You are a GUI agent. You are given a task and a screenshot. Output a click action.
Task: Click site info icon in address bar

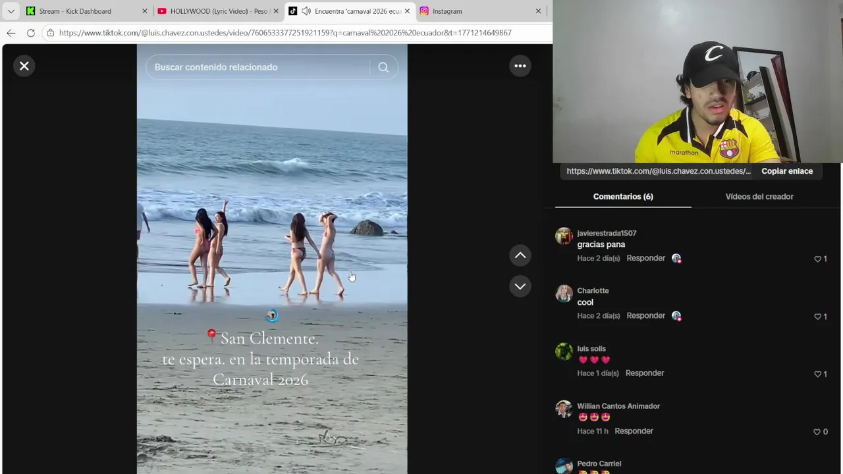pyautogui.click(x=50, y=33)
